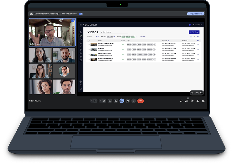Click the table column settings gear
This screenshot has width=233, height=164.
[x=198, y=41]
